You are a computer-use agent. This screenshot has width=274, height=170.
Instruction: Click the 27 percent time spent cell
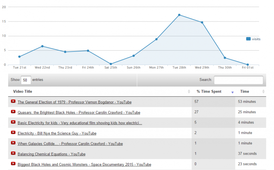pos(213,112)
